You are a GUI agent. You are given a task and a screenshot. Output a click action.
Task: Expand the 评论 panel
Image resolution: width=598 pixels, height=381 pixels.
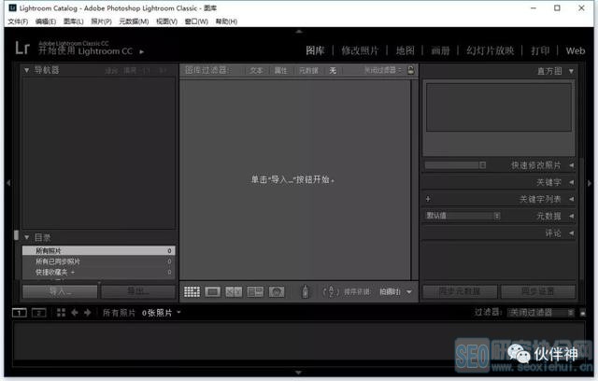pyautogui.click(x=571, y=233)
